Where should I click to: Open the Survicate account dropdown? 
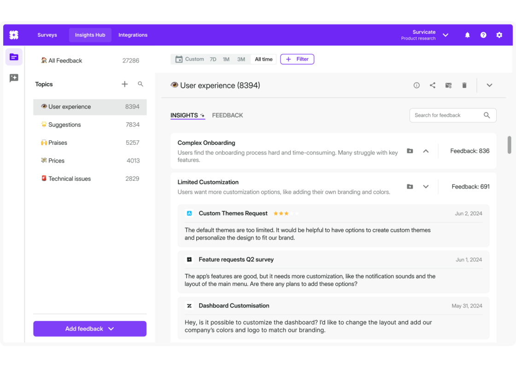(445, 35)
